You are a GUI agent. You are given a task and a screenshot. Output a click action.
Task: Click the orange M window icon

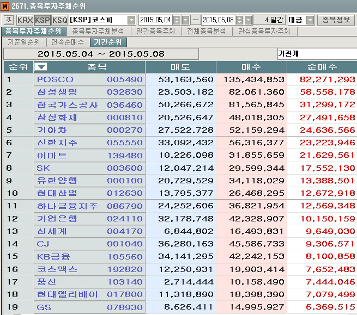coord(5,6)
